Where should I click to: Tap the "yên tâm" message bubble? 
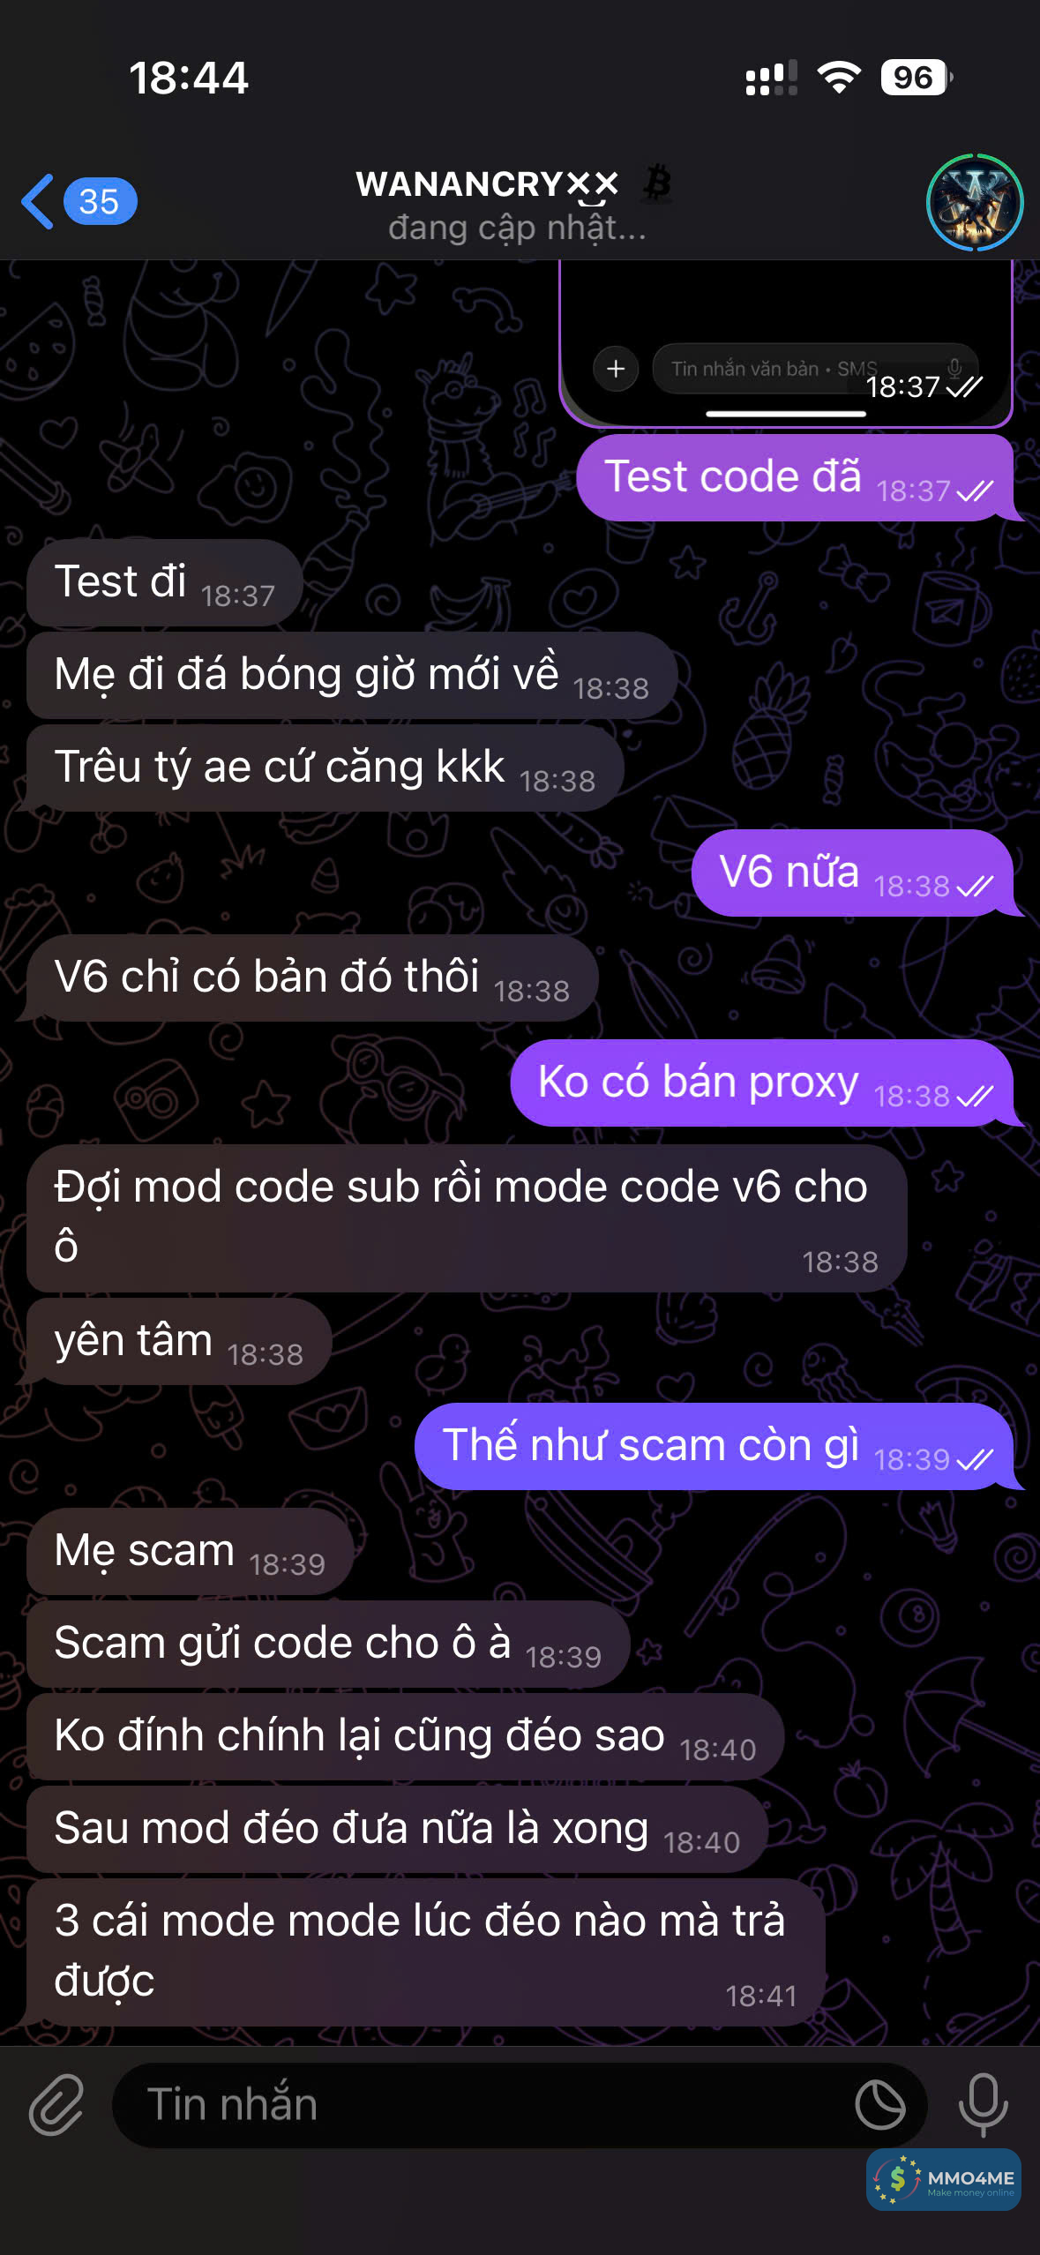(x=179, y=1341)
